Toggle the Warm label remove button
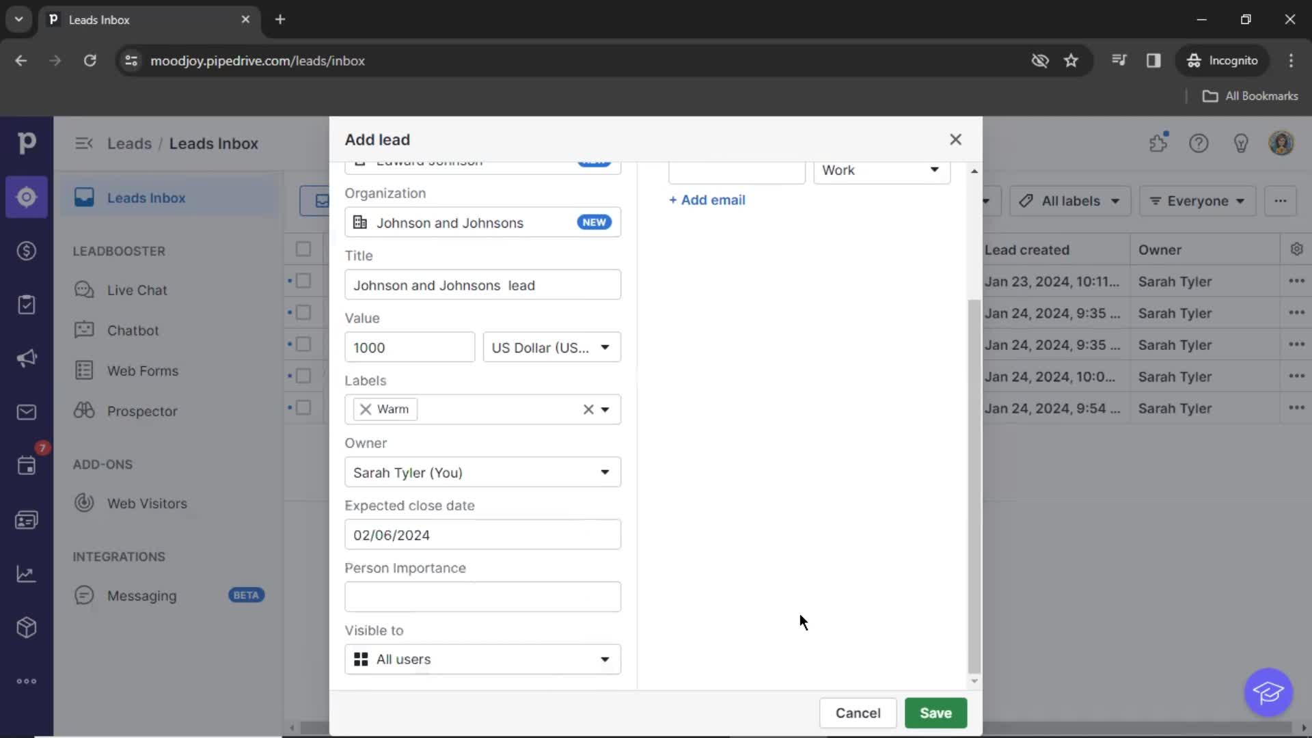 [x=366, y=409]
